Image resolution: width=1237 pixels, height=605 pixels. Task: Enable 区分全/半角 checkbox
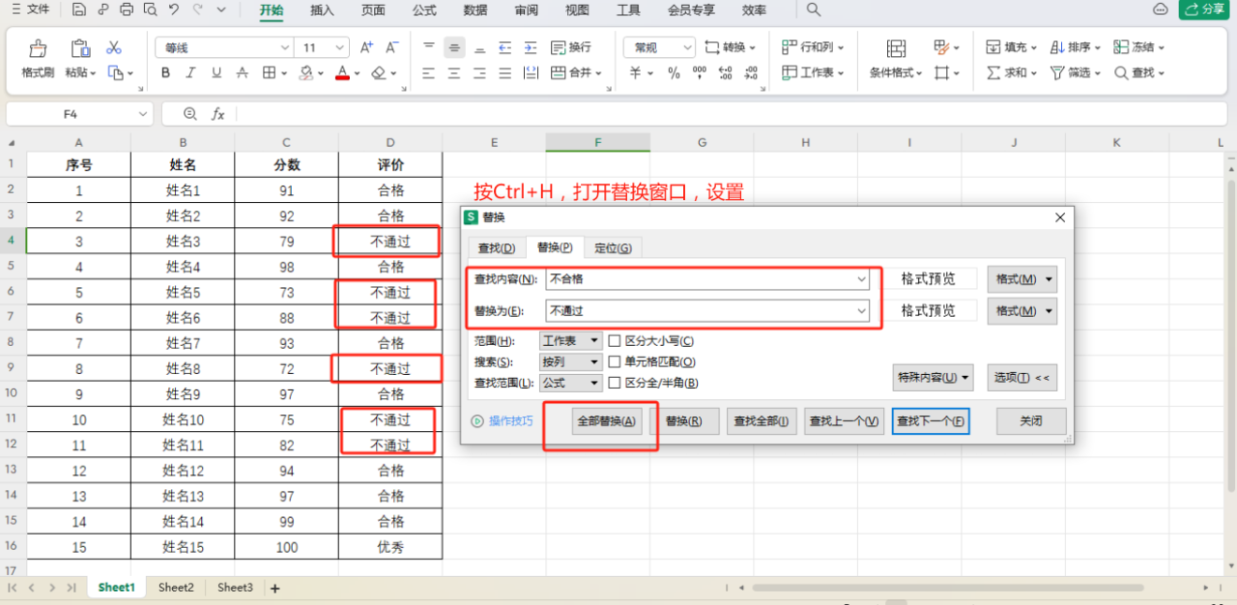pos(614,384)
